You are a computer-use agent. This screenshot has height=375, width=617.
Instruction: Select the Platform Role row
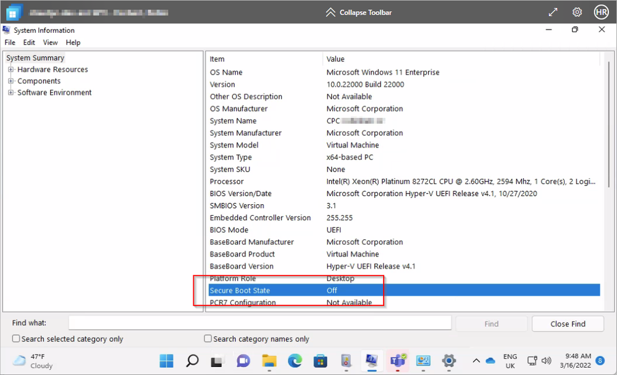point(404,278)
